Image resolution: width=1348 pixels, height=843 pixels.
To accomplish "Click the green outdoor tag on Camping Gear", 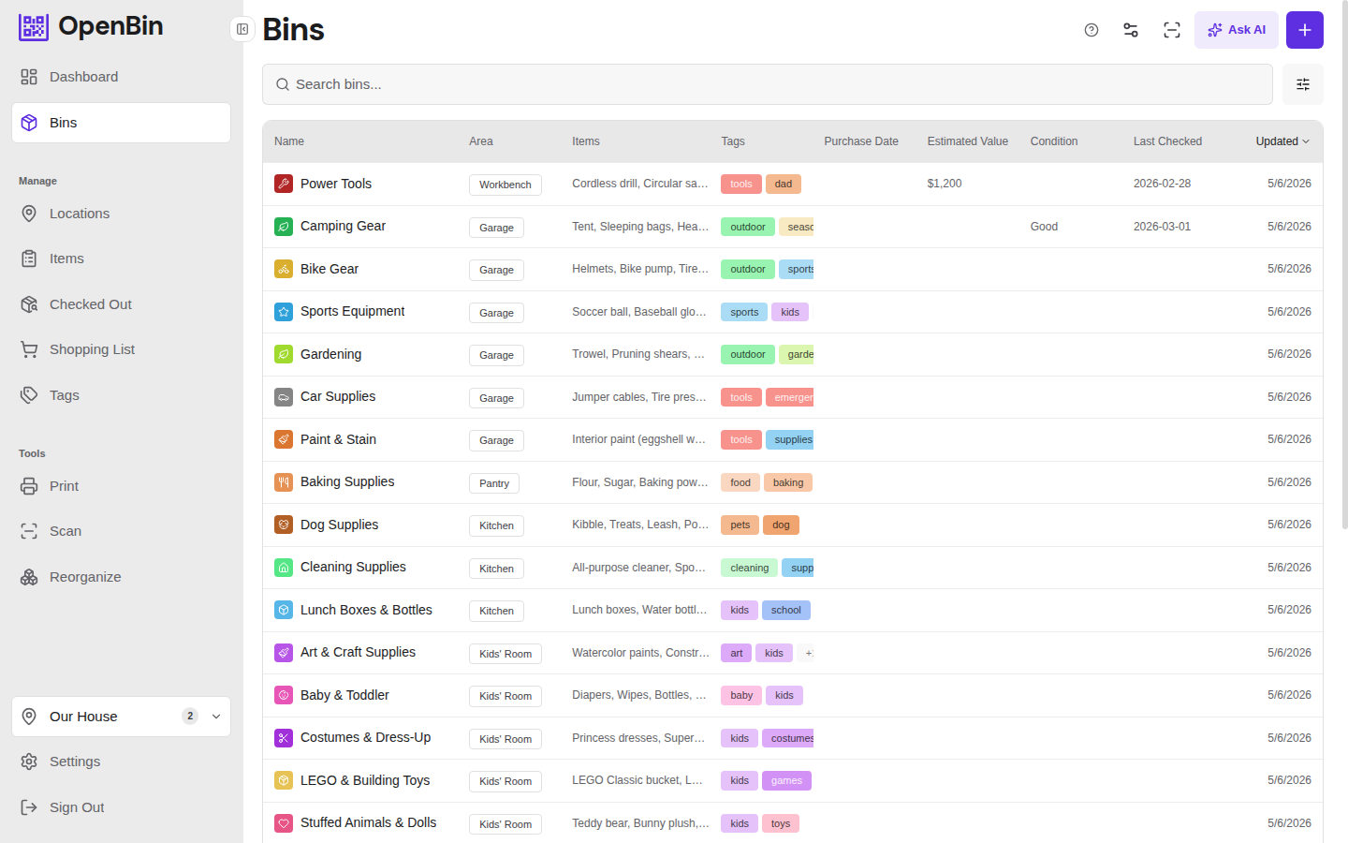I will point(748,227).
